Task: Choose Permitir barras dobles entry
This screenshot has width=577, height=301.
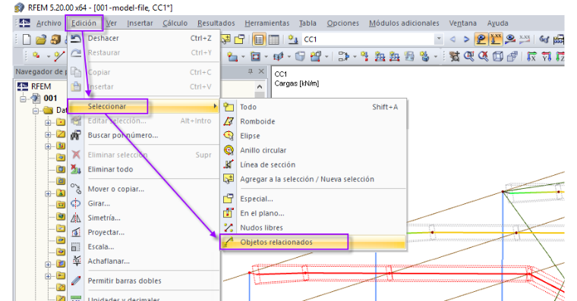Action: [143, 281]
